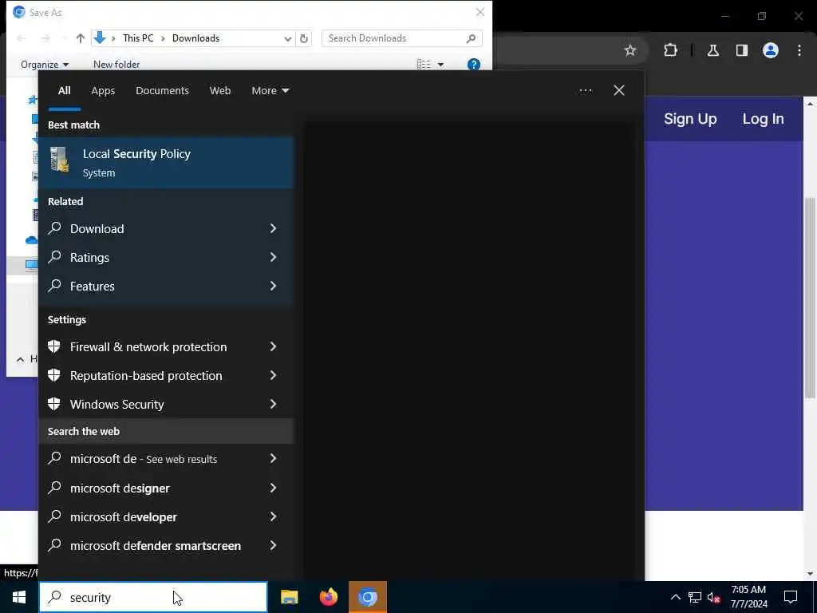Switch to the Apps search tab
Screen dimensions: 817x613
coord(103,91)
